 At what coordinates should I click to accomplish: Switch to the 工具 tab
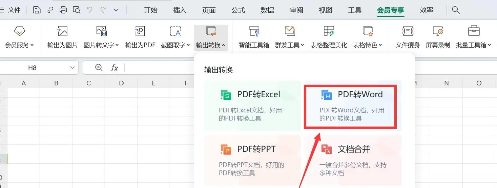355,10
